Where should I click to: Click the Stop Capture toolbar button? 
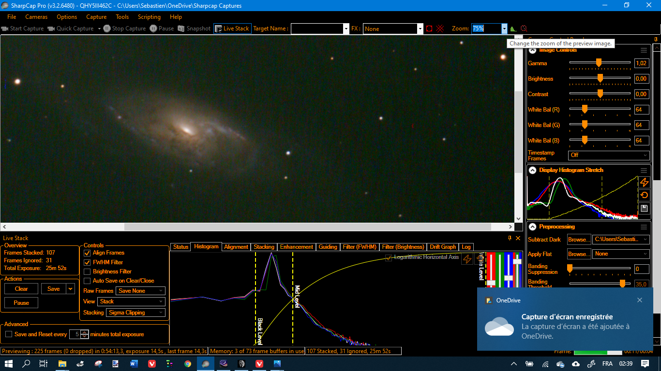(124, 29)
